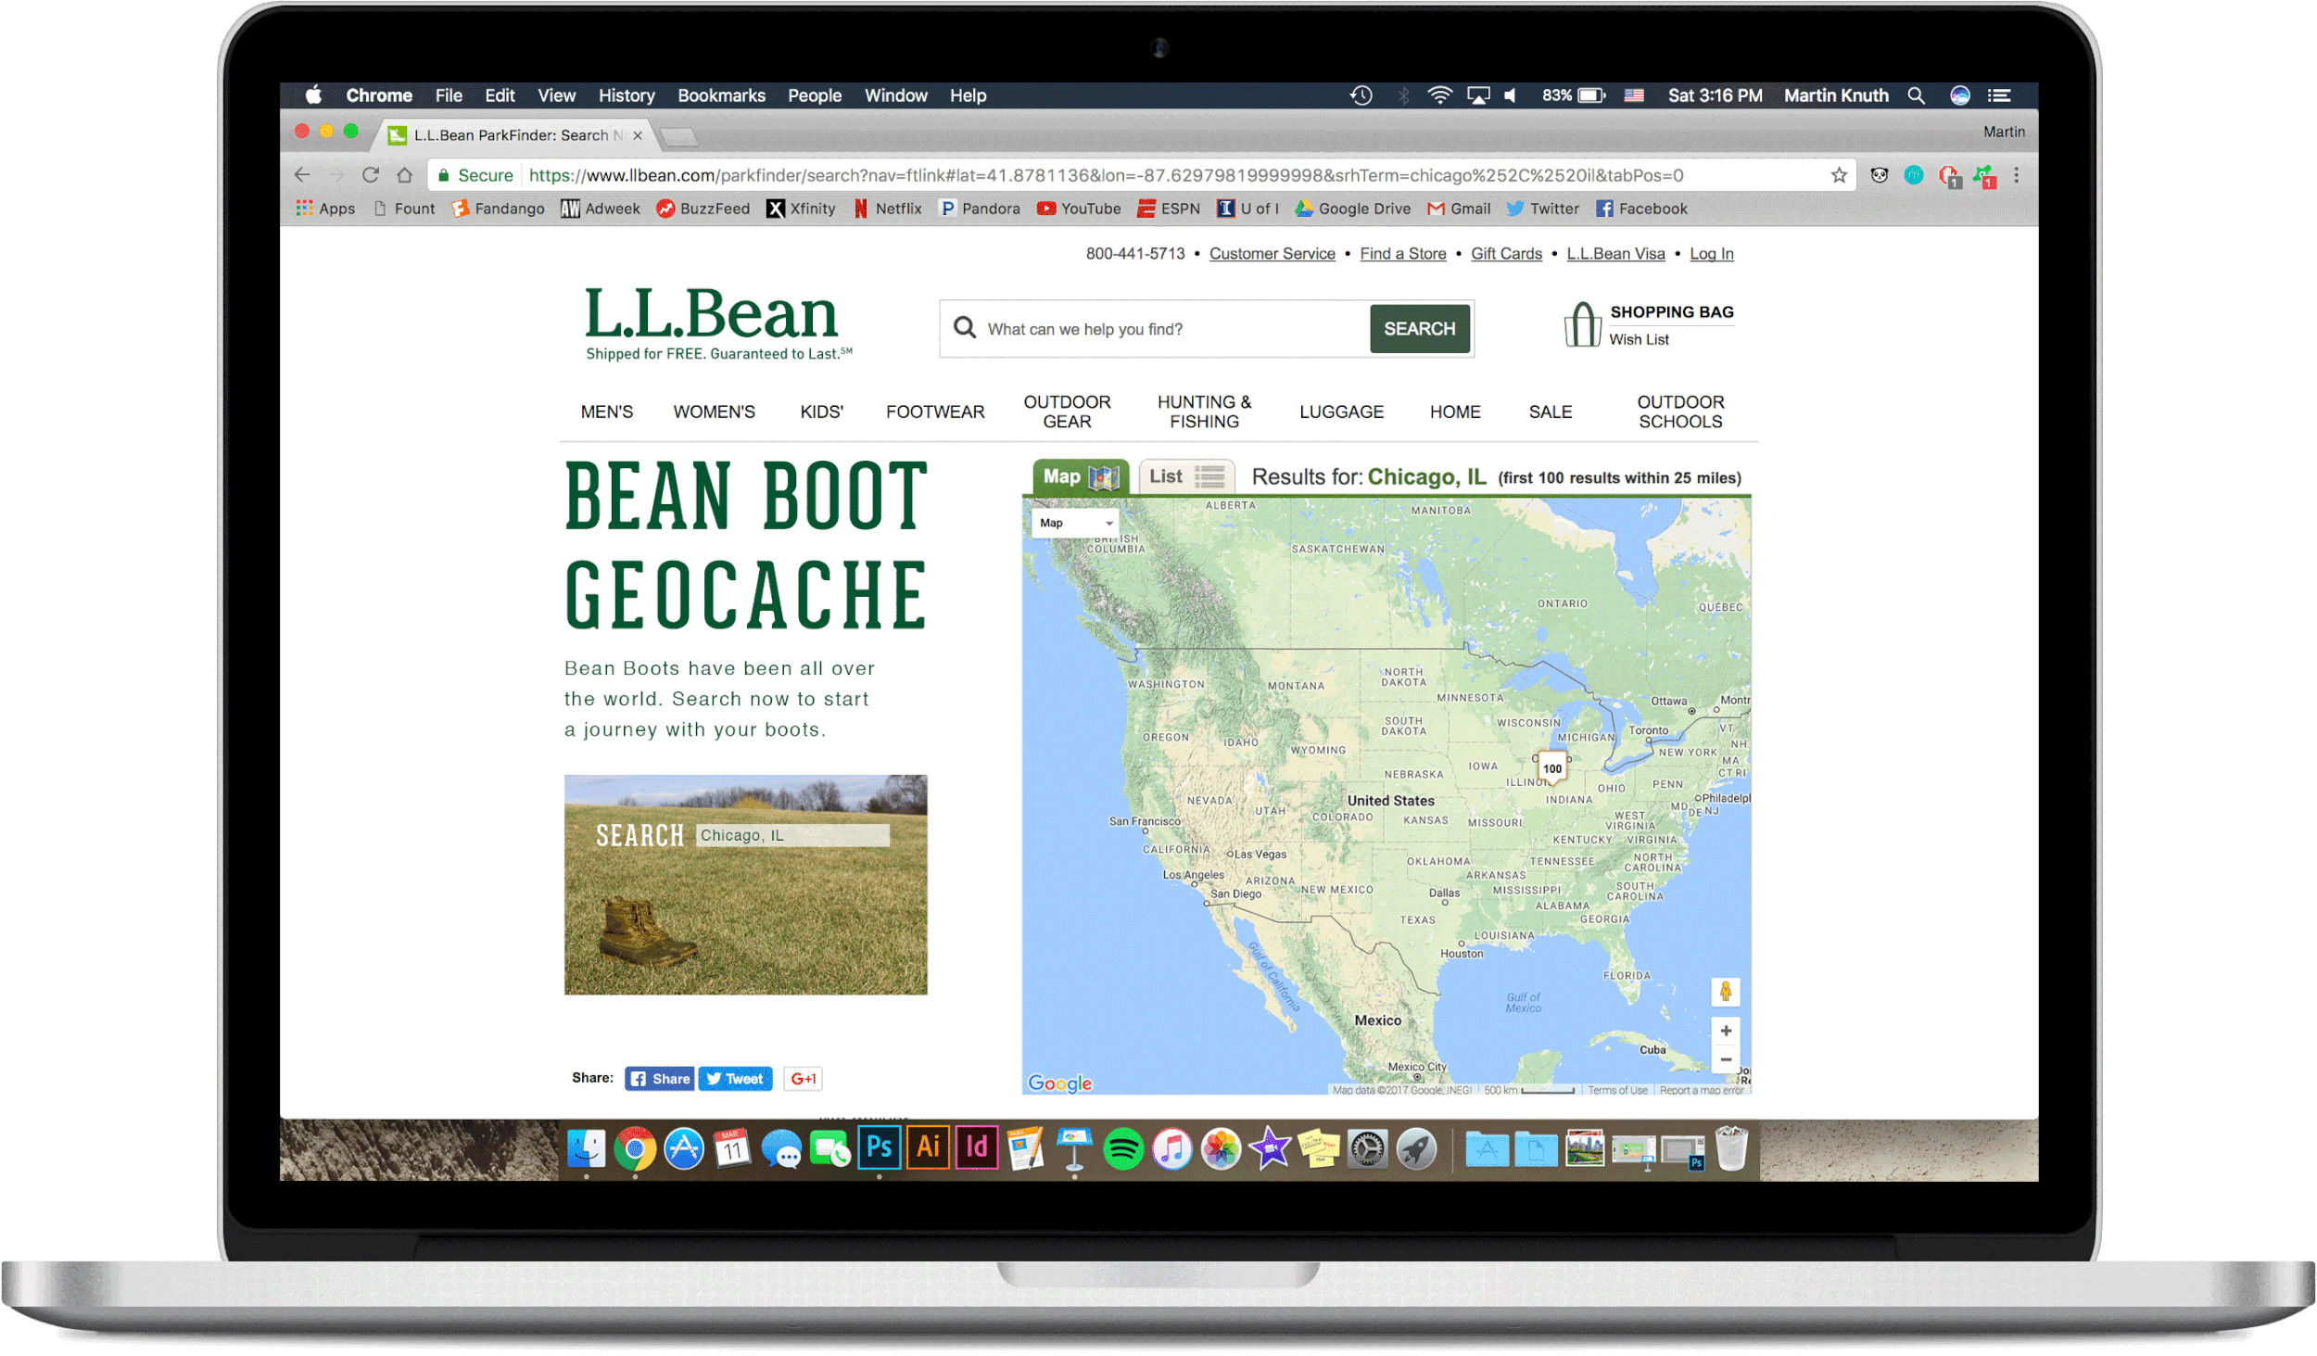This screenshot has width=2317, height=1356.
Task: Switch to the Map results tab
Action: [1081, 476]
